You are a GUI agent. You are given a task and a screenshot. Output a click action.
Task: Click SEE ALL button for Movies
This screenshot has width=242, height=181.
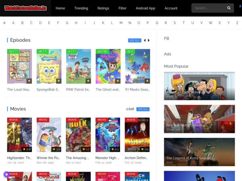tap(143, 109)
